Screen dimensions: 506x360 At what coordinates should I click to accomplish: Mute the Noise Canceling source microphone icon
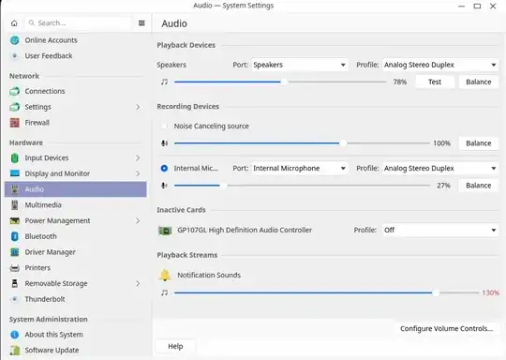pyautogui.click(x=165, y=143)
